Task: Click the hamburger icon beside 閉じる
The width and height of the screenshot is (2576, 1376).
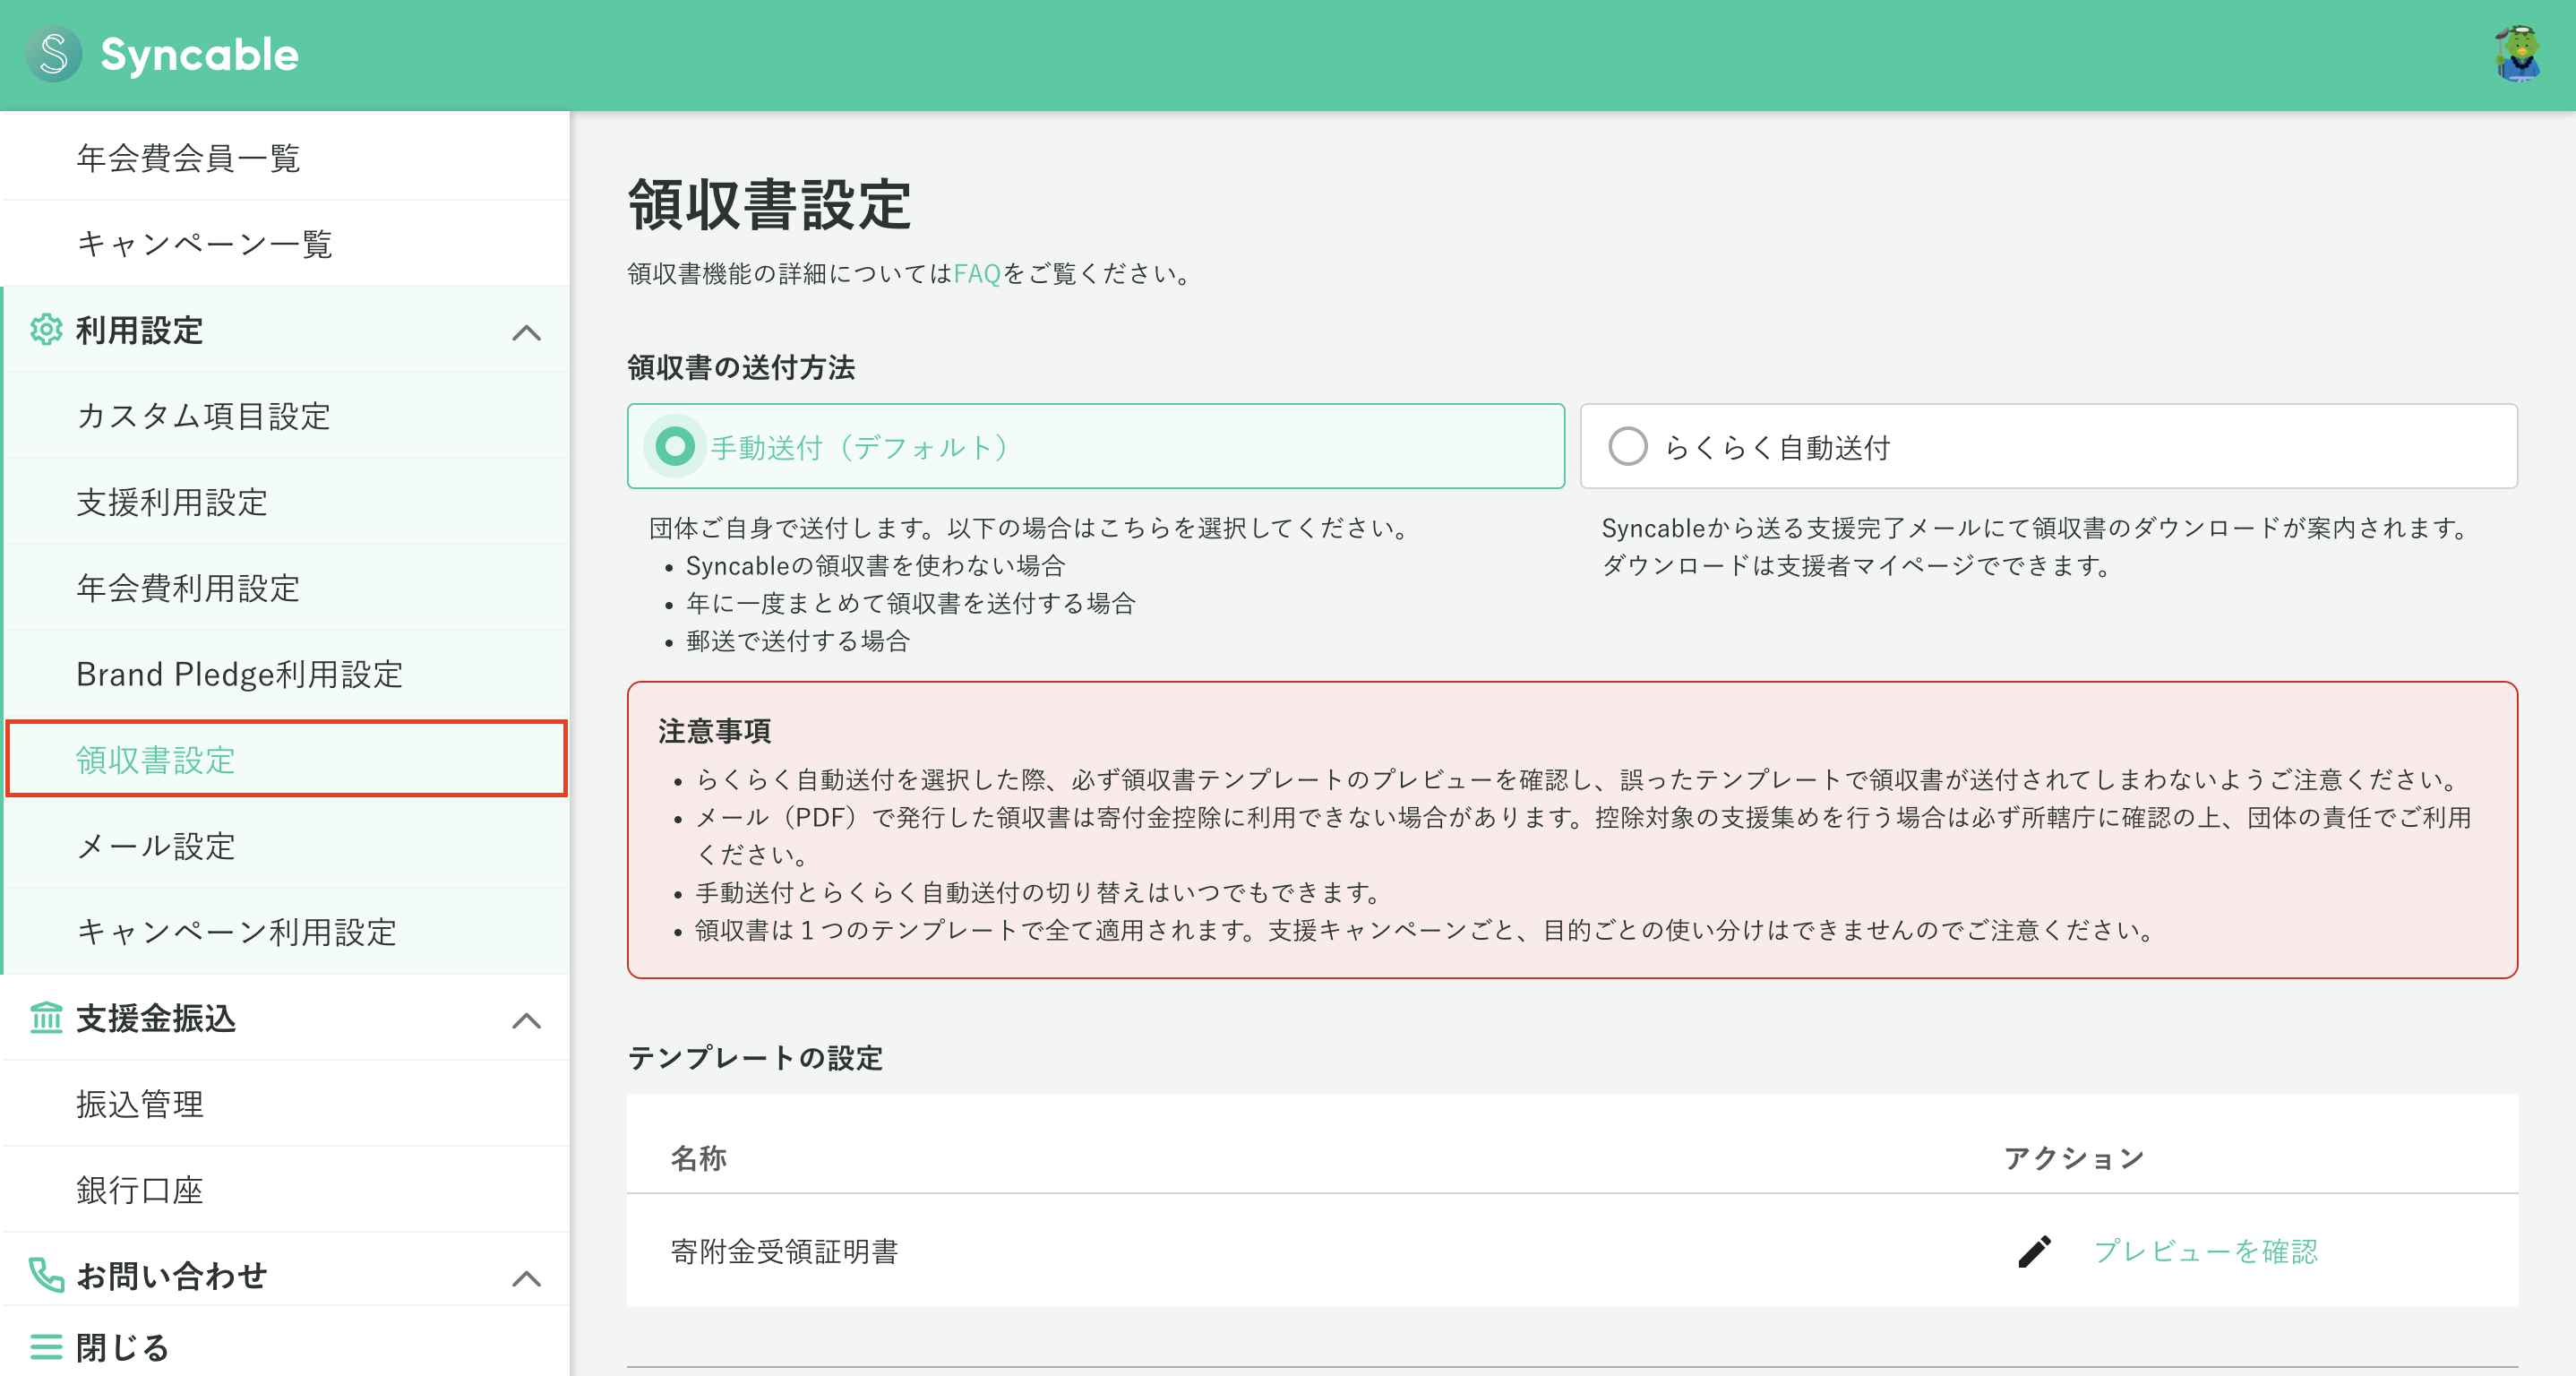Action: coord(45,1347)
